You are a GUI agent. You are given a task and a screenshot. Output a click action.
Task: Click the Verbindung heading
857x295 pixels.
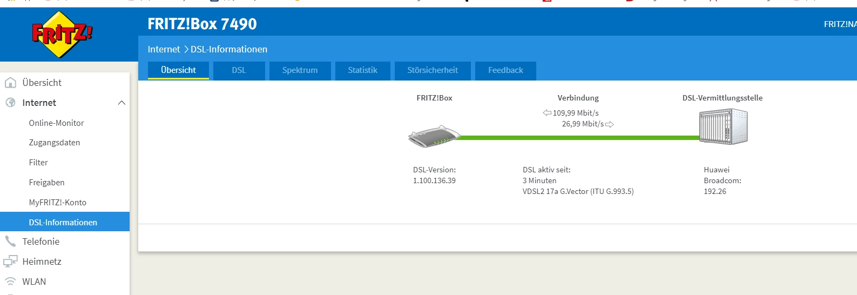[x=578, y=98]
